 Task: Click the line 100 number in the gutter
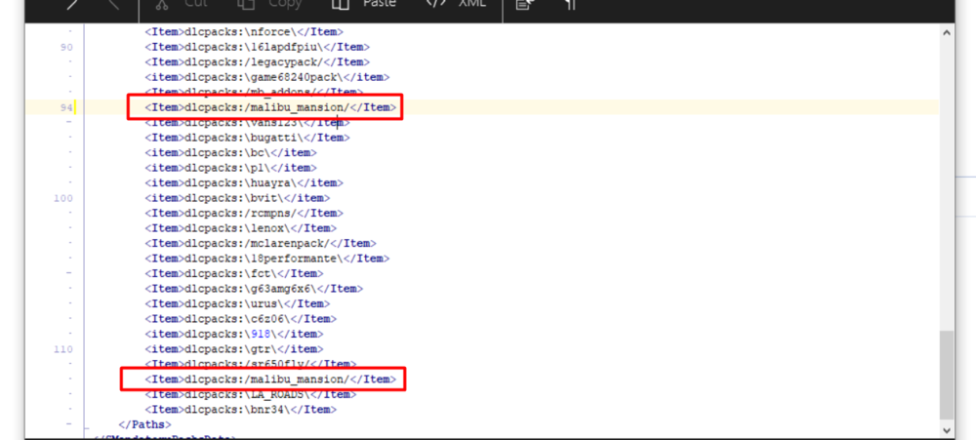[x=63, y=198]
